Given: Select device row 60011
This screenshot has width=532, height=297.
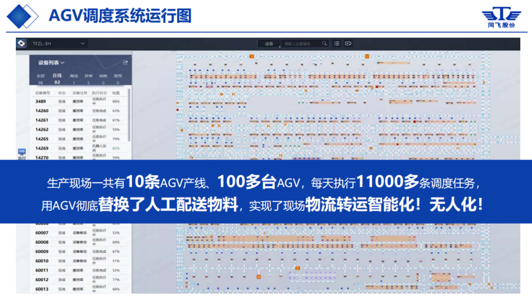Looking at the screenshot, I should point(80,270).
